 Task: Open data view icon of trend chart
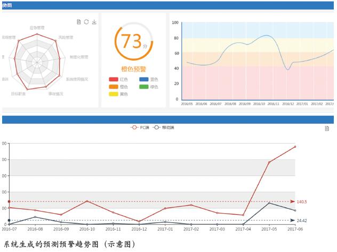327,128
